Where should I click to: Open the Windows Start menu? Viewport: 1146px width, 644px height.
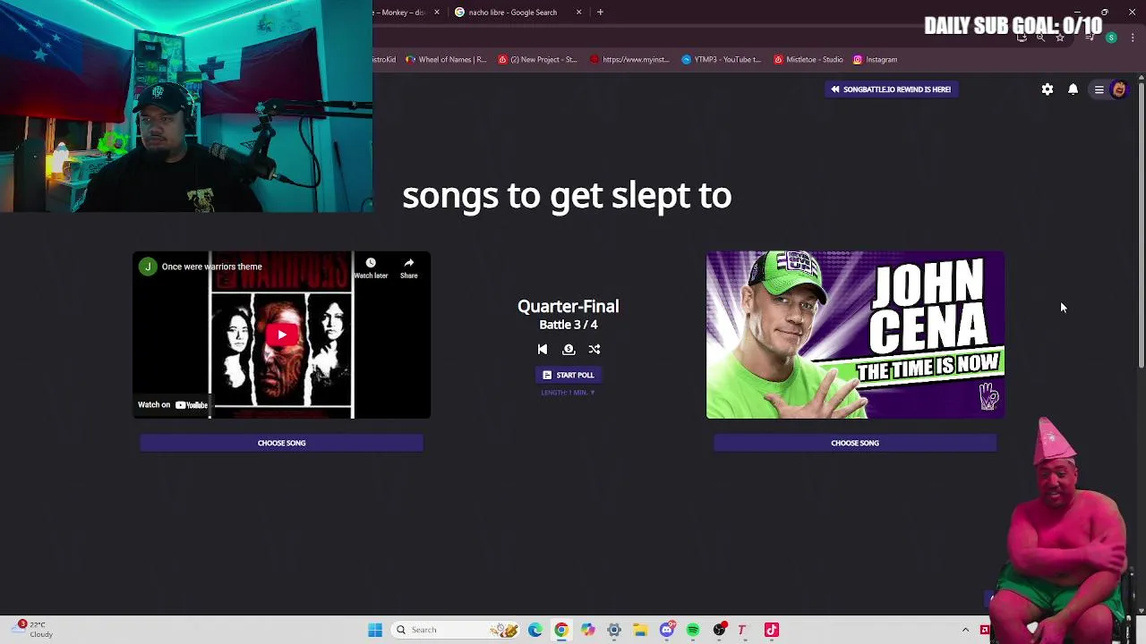point(375,630)
